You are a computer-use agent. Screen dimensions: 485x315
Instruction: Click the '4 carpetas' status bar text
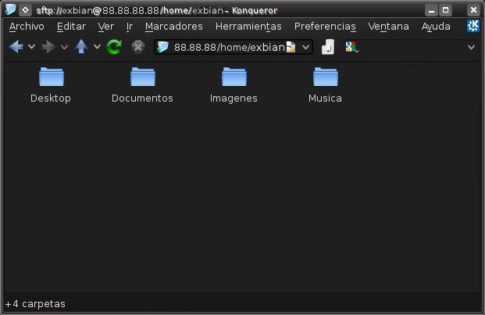35,304
